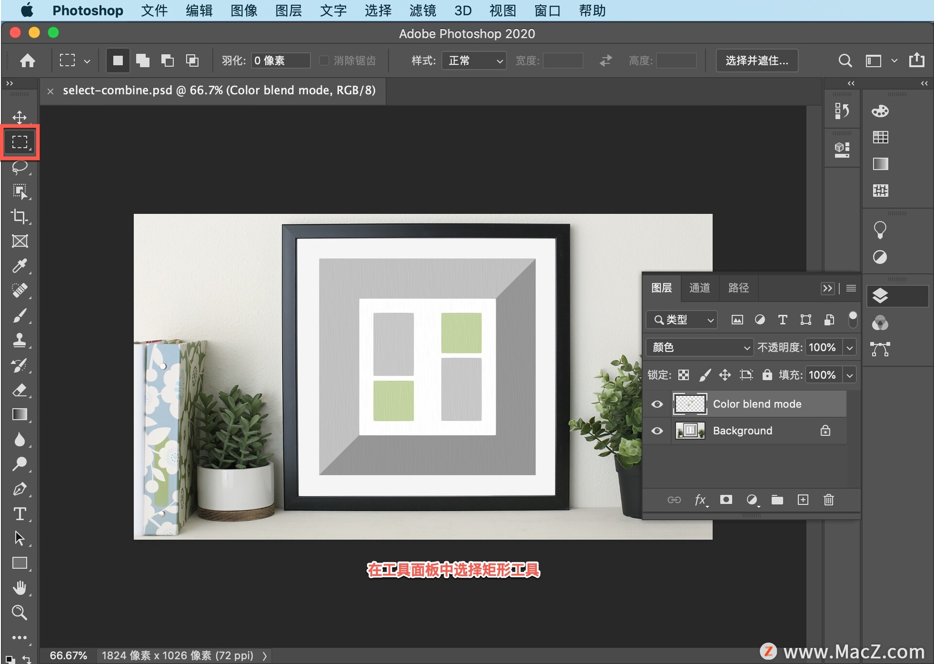Viewport: 934px width, 664px height.
Task: Create a new layer with plus icon
Action: (x=803, y=499)
